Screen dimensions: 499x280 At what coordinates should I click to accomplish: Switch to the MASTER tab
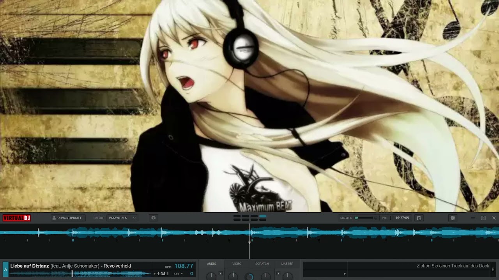tap(287, 264)
